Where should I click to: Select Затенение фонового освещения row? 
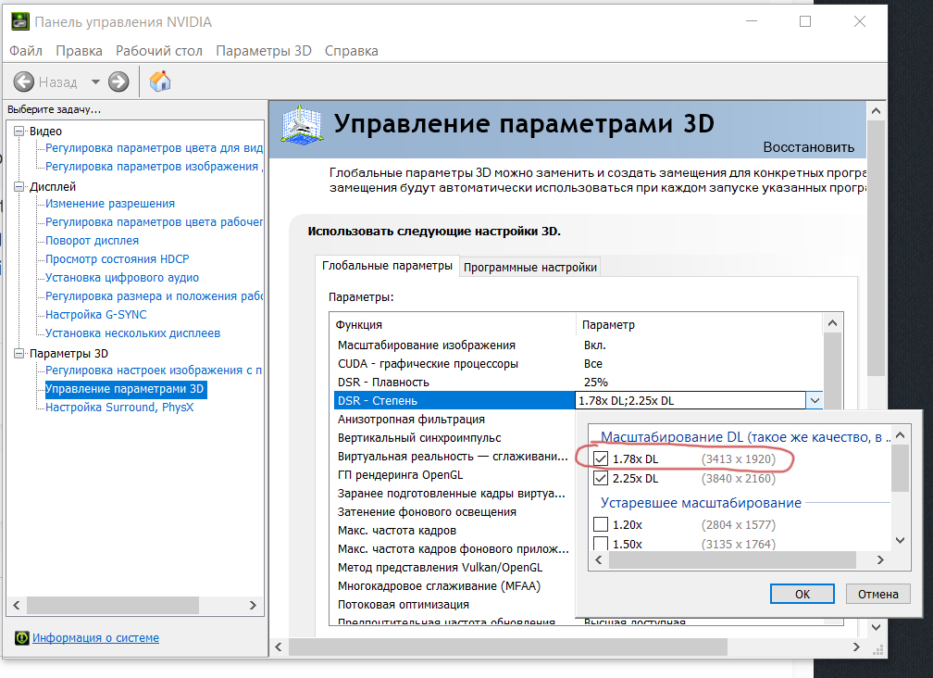pyautogui.click(x=454, y=512)
